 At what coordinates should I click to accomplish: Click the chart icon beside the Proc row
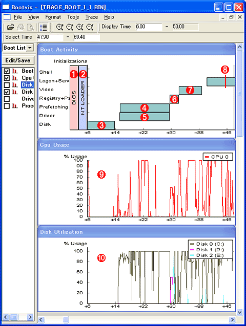(15, 106)
